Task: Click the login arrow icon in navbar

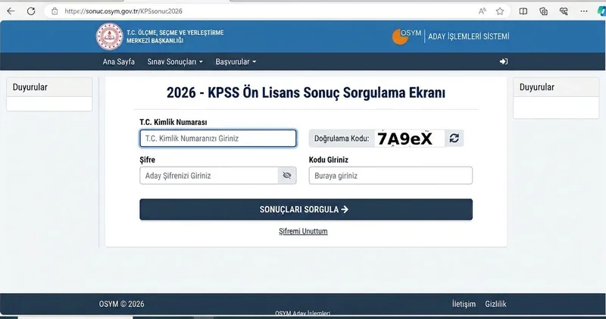Action: pyautogui.click(x=503, y=61)
